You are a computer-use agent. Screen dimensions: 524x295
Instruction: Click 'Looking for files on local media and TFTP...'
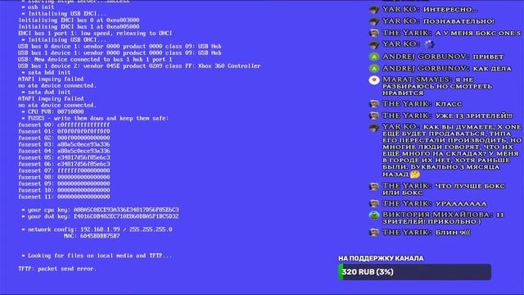pyautogui.click(x=97, y=256)
